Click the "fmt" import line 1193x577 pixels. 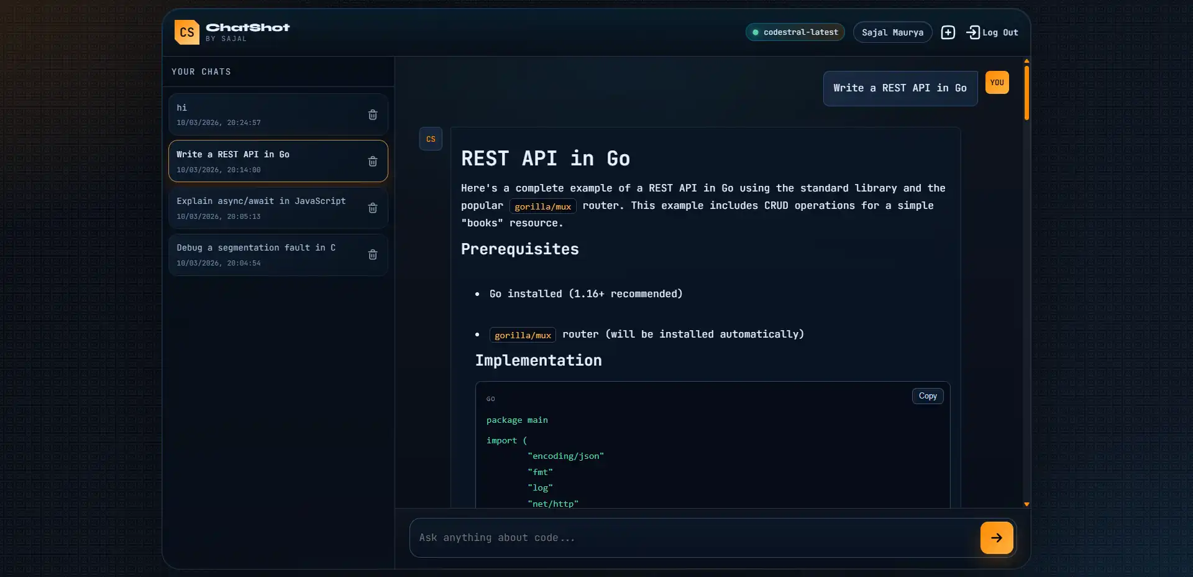point(540,473)
